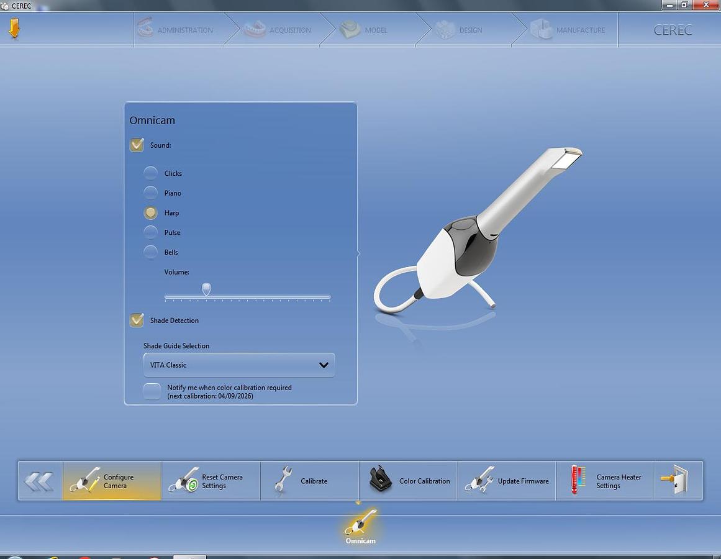Adjust the Volume slider
The width and height of the screenshot is (721, 559).
[x=206, y=289]
